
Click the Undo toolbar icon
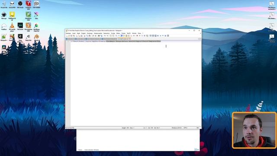point(93,36)
